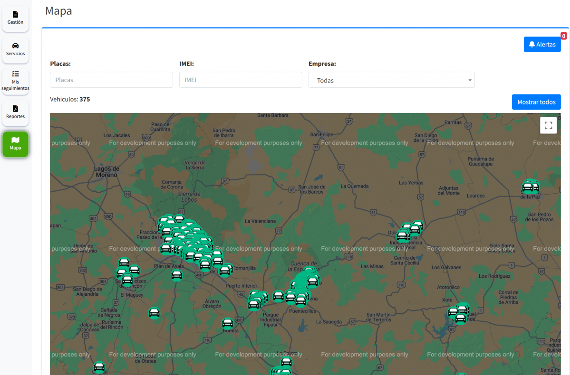Focus the IMEI search field
Image resolution: width=570 pixels, height=375 pixels.
click(x=241, y=80)
